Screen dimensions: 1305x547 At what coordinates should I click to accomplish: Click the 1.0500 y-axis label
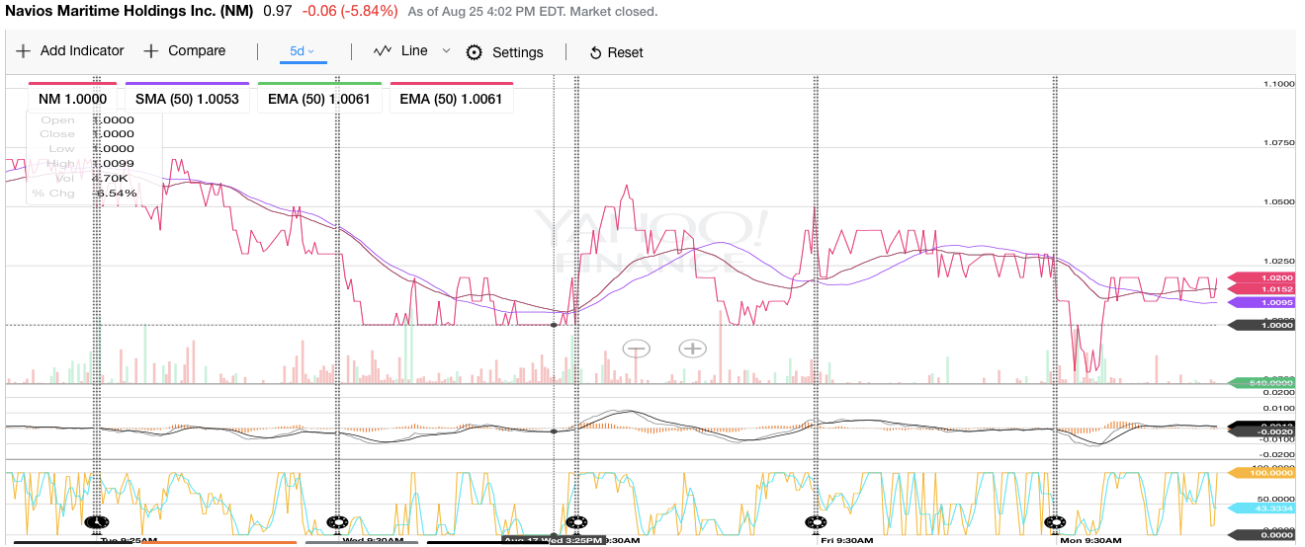tap(1278, 201)
